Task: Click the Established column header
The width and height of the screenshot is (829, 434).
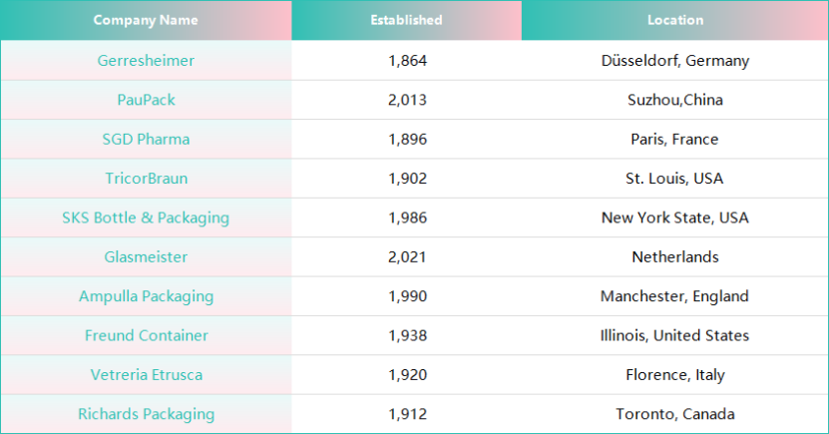Action: click(406, 20)
